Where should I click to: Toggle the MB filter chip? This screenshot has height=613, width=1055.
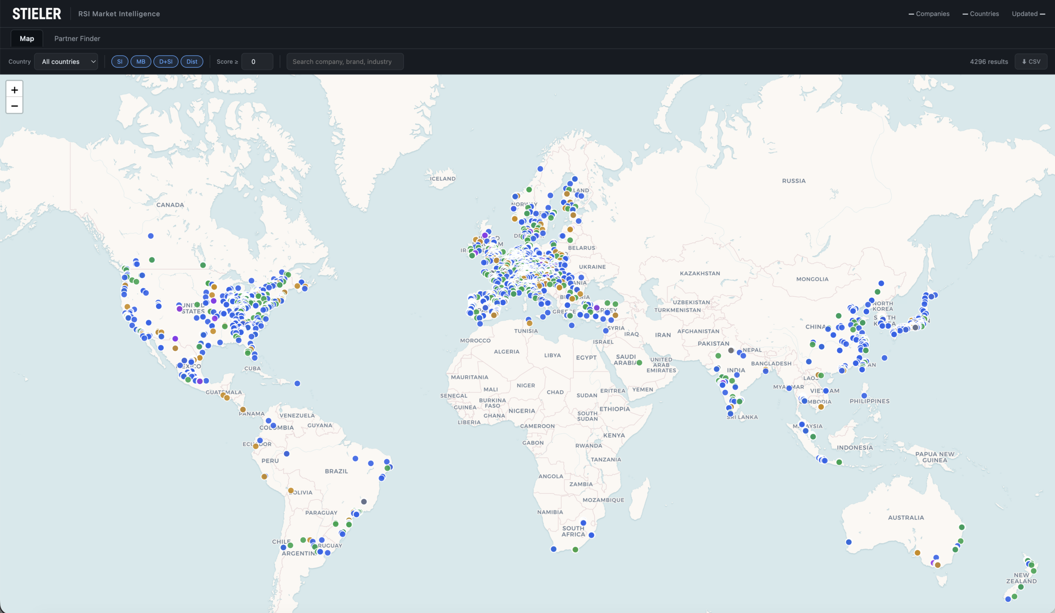pyautogui.click(x=141, y=61)
